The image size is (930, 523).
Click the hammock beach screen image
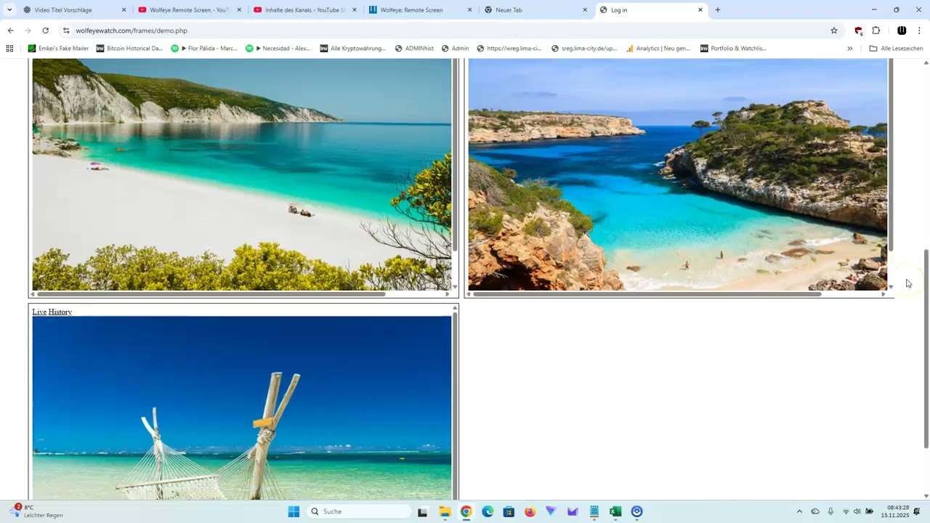pos(242,408)
